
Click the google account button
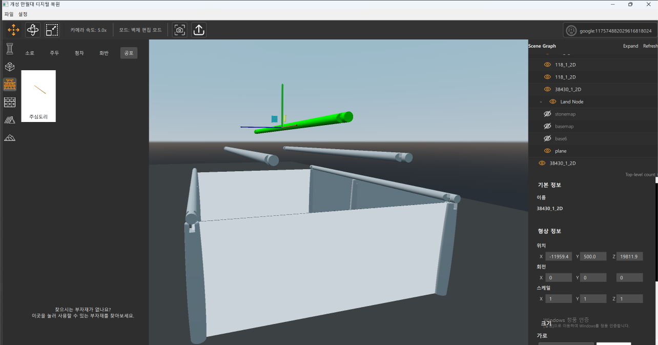pyautogui.click(x=609, y=31)
